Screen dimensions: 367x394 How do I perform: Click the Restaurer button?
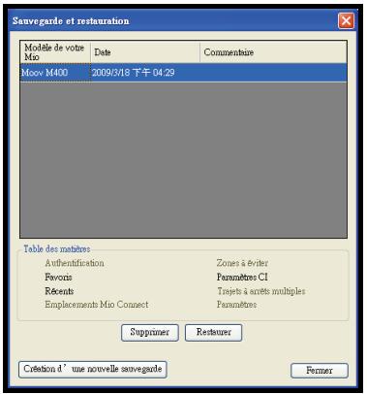(x=213, y=333)
